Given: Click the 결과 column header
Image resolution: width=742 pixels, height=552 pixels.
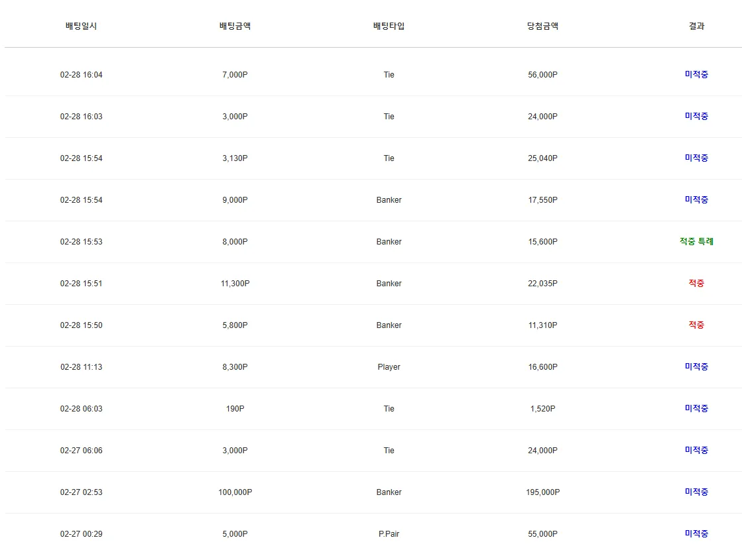Looking at the screenshot, I should point(696,26).
